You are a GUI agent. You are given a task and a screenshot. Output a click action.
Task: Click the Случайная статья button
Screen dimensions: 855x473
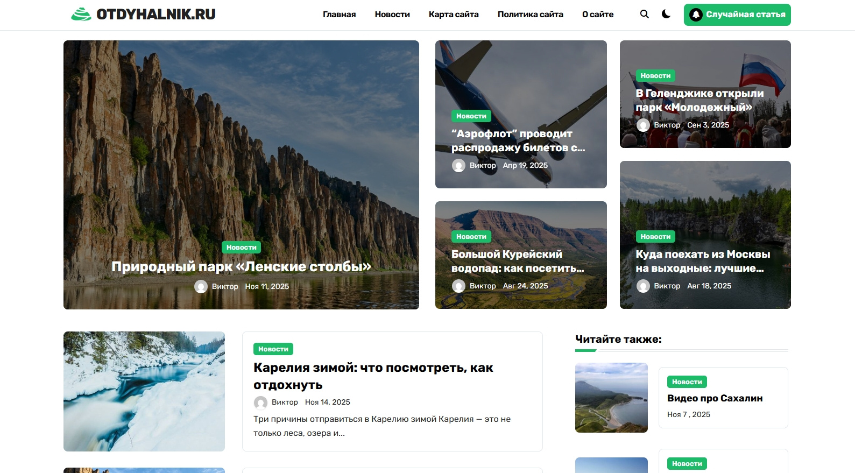point(737,15)
